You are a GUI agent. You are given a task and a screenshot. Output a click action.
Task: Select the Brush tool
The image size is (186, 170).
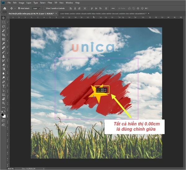coord(3,52)
